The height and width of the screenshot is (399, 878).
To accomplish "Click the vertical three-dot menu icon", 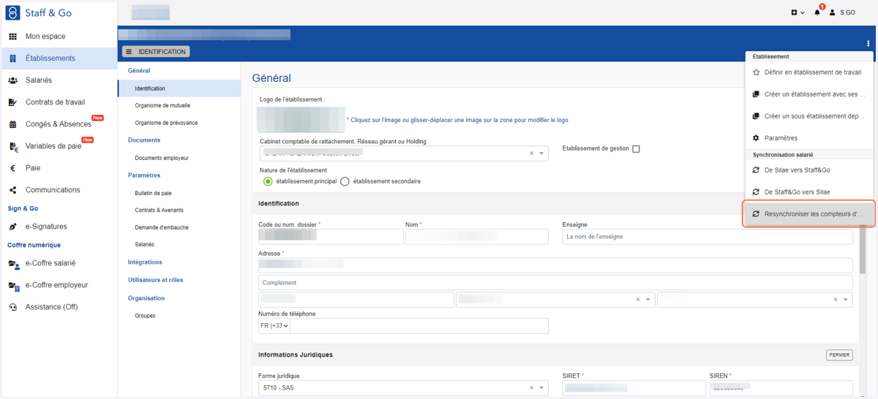I will (868, 43).
